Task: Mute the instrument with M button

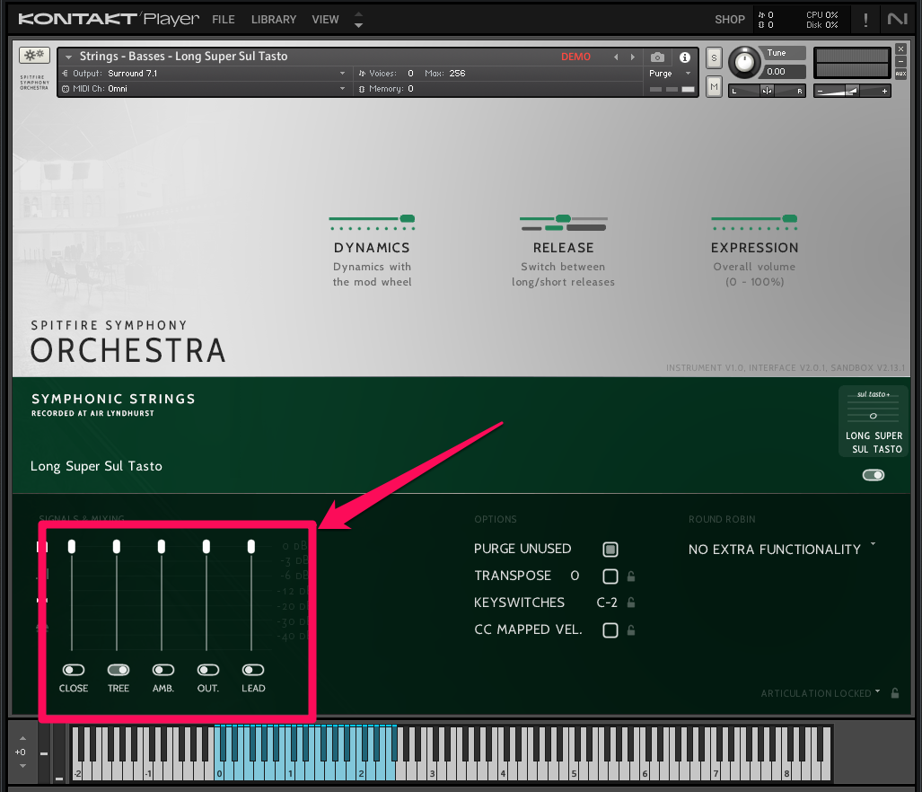Action: point(714,87)
